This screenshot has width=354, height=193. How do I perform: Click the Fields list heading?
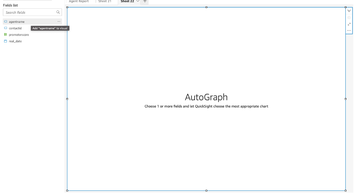(11, 5)
